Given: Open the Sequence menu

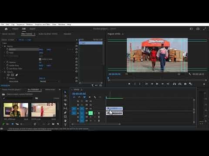Looking at the screenshot, I should [20, 25].
